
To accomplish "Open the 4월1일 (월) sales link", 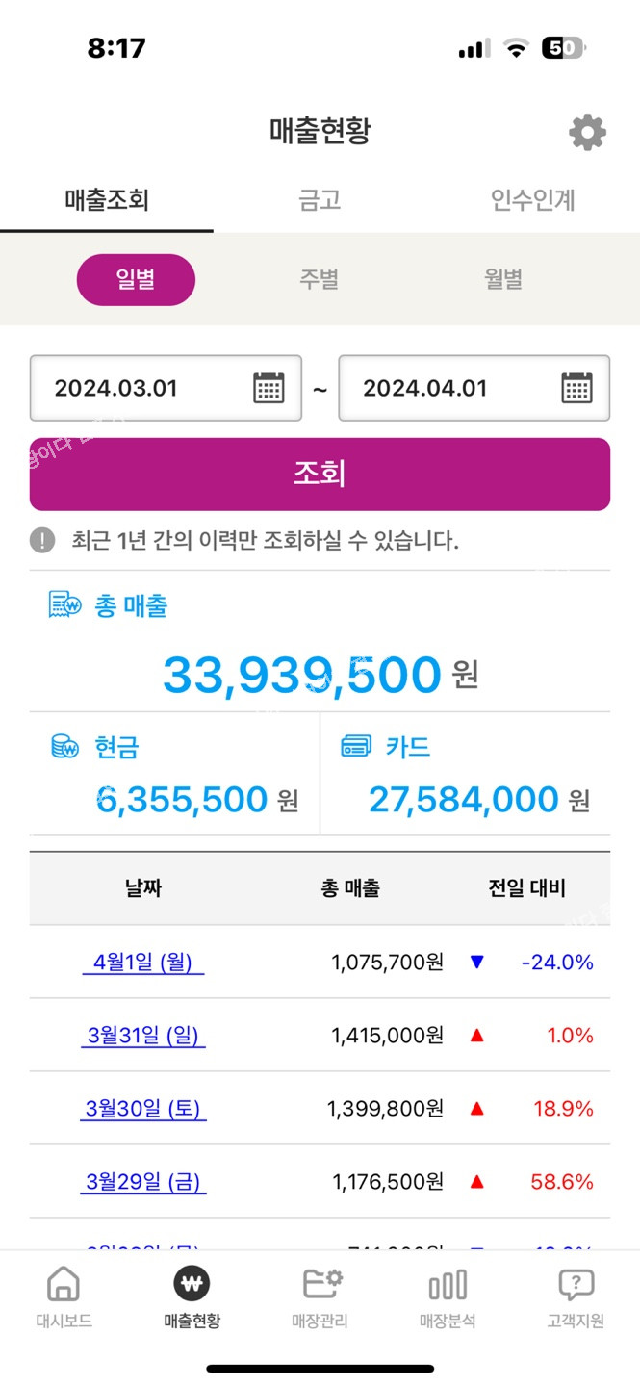I will [x=142, y=962].
